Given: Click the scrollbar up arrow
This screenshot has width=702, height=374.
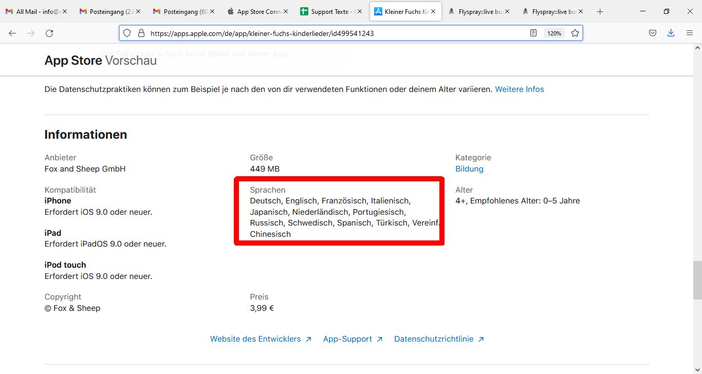Looking at the screenshot, I should coord(697,48).
